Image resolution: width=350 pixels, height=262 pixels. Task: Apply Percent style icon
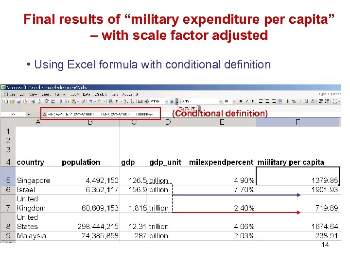tap(294, 101)
